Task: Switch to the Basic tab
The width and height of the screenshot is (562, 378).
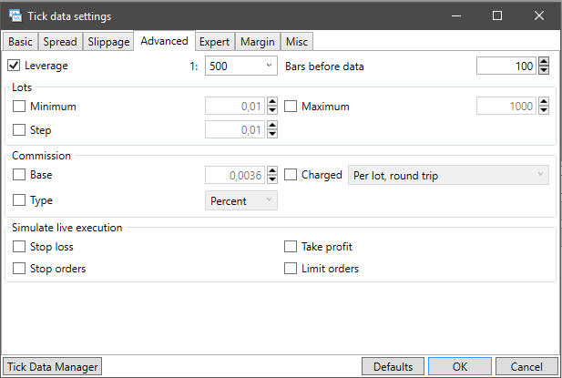Action: (20, 42)
